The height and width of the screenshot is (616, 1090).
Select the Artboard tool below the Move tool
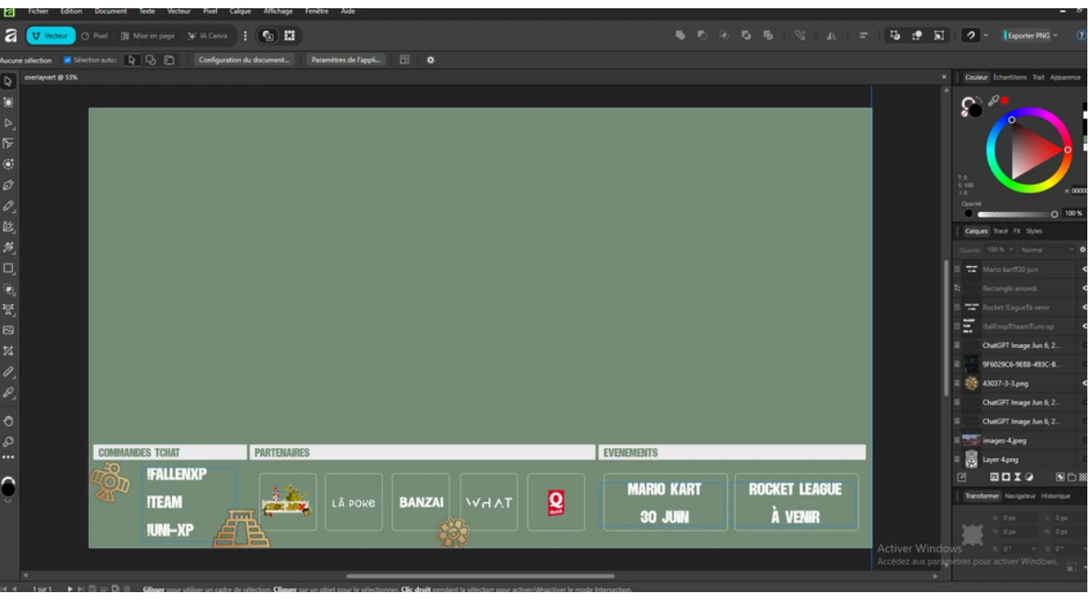click(x=8, y=102)
